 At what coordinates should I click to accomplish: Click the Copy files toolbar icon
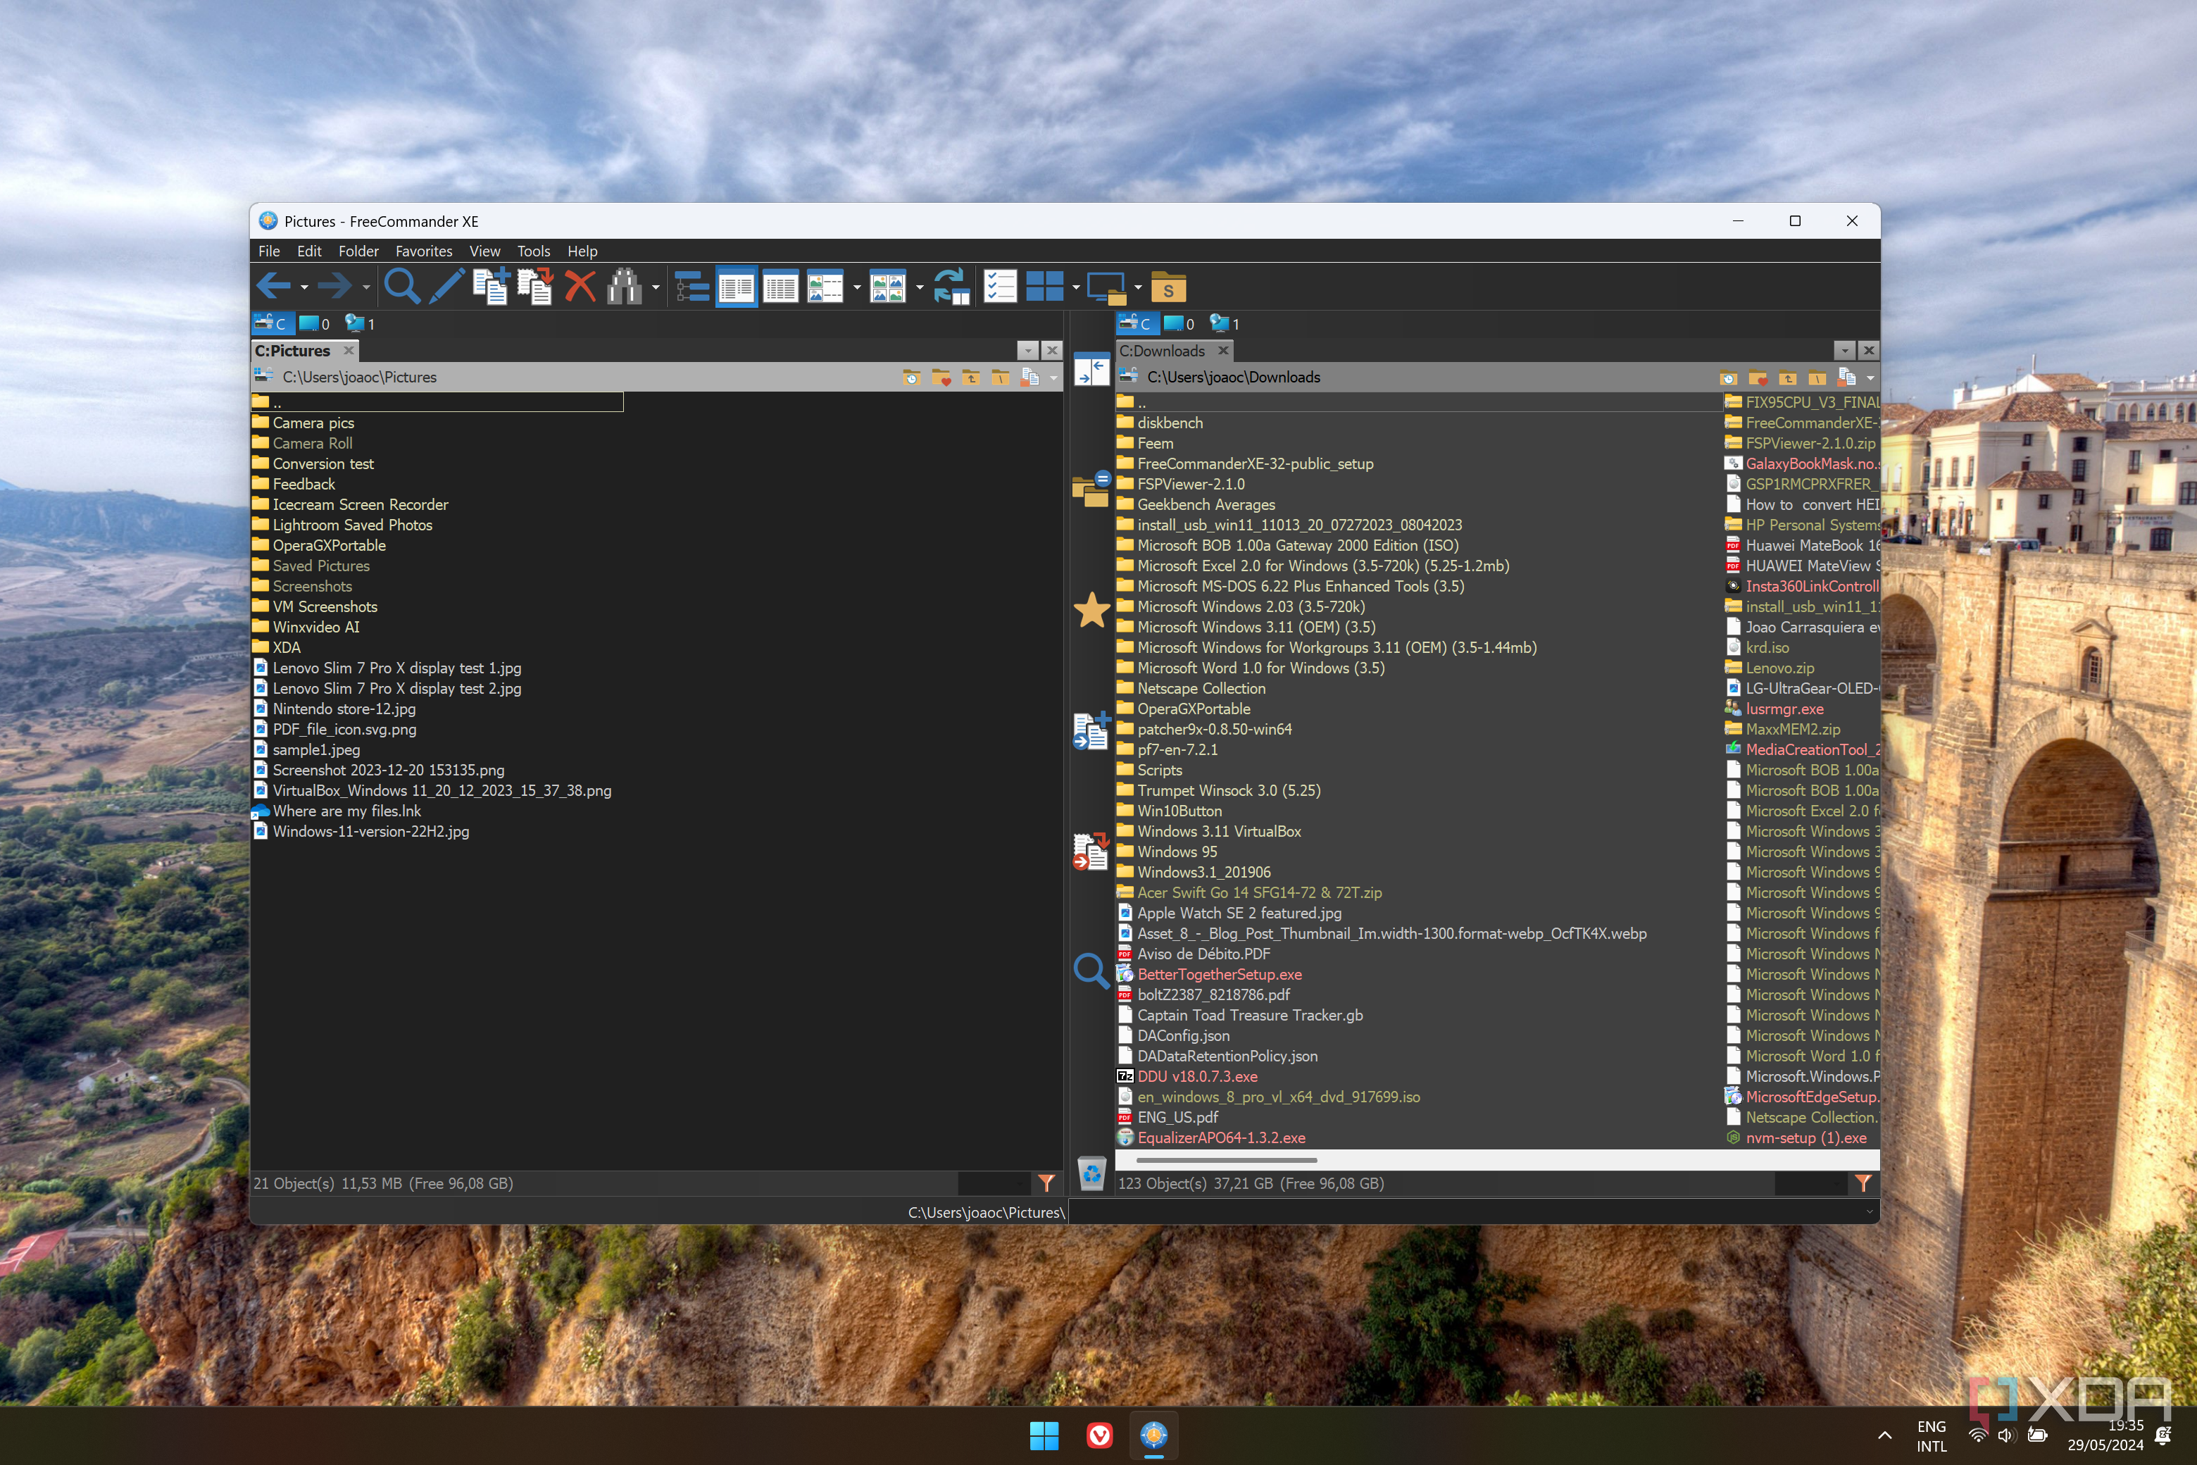pyautogui.click(x=492, y=287)
